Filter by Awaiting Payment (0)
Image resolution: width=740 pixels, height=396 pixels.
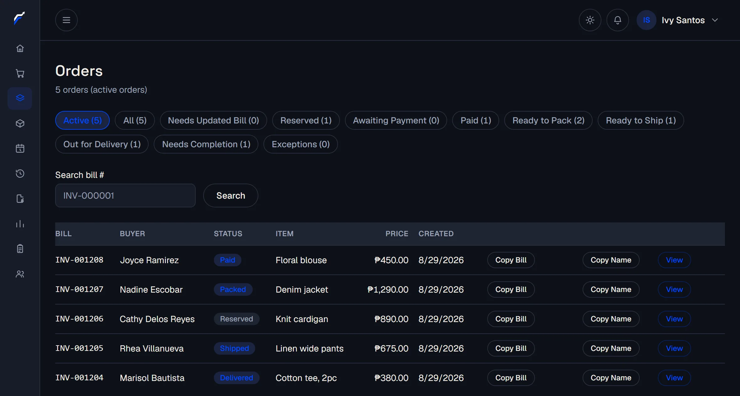(396, 120)
